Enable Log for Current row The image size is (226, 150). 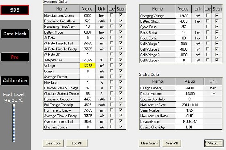point(111,71)
